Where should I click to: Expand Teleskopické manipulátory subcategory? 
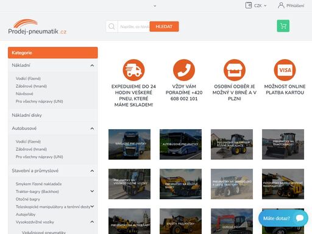point(92,207)
